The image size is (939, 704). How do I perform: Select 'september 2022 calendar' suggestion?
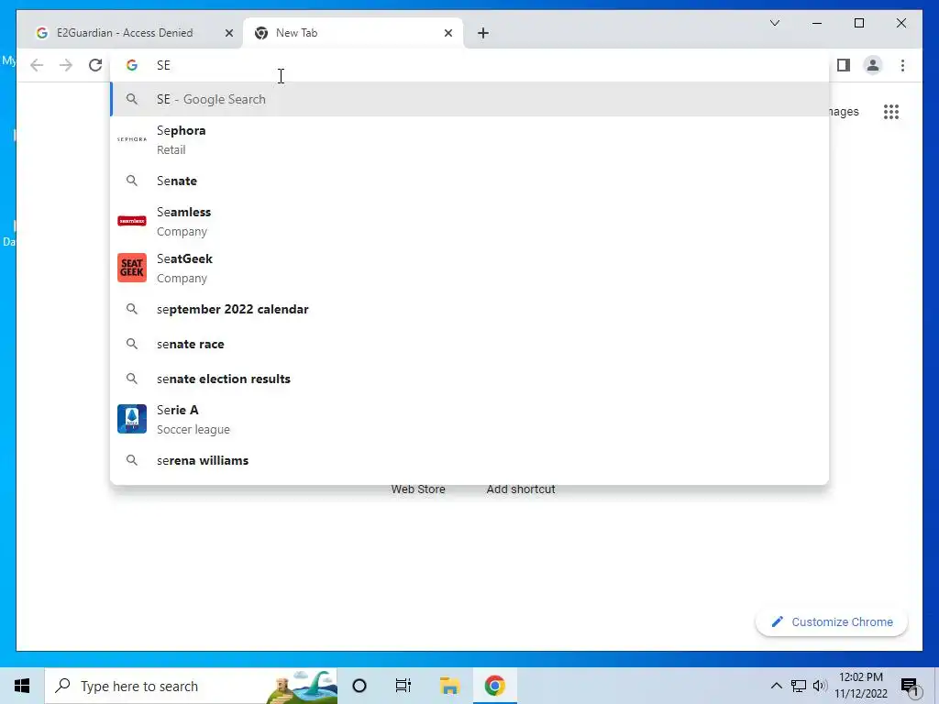point(469,310)
